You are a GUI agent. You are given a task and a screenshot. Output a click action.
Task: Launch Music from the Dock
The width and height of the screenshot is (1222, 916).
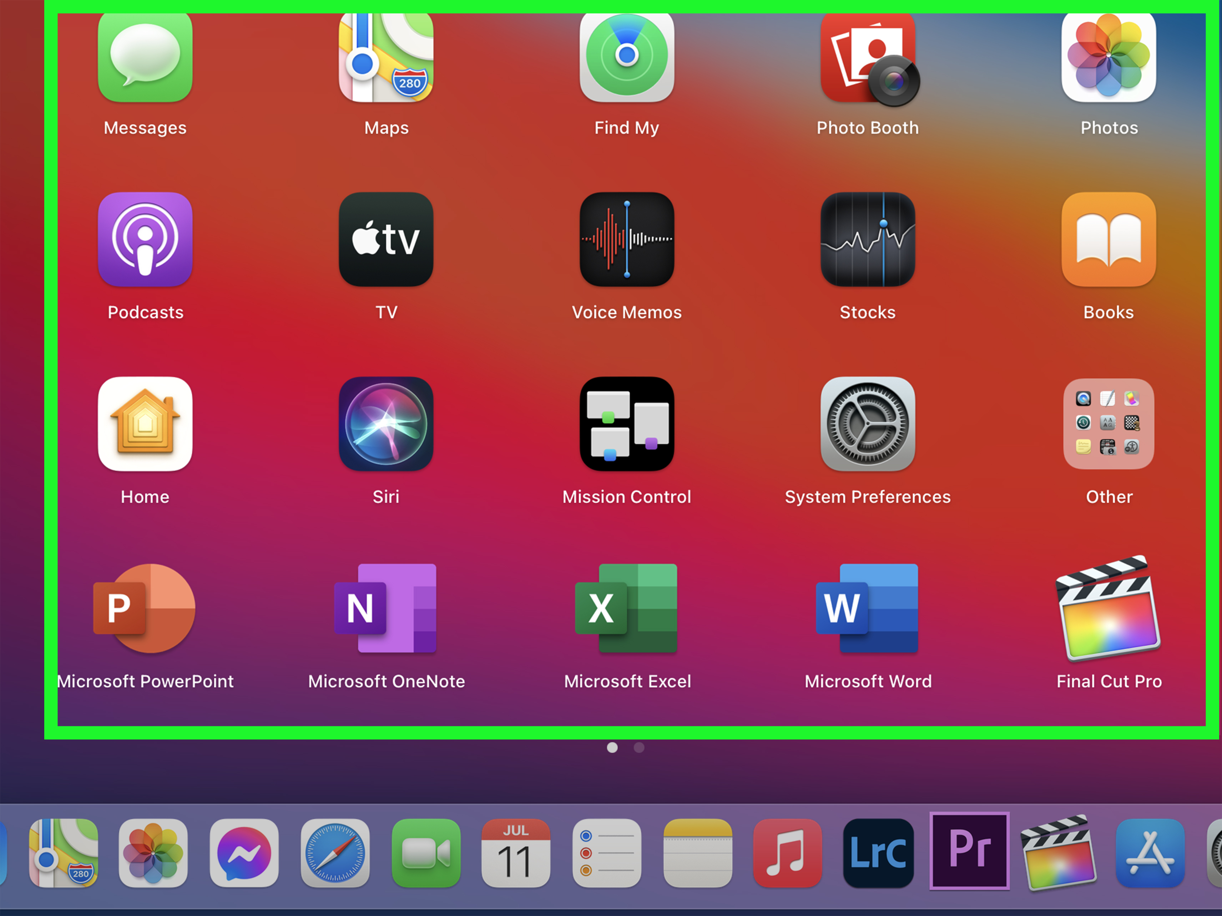click(788, 853)
